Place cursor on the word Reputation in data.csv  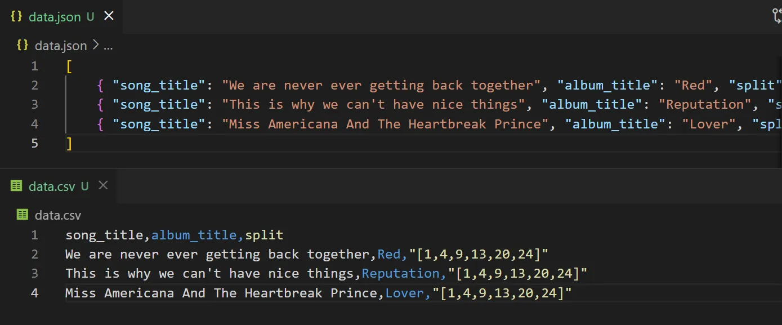(401, 273)
